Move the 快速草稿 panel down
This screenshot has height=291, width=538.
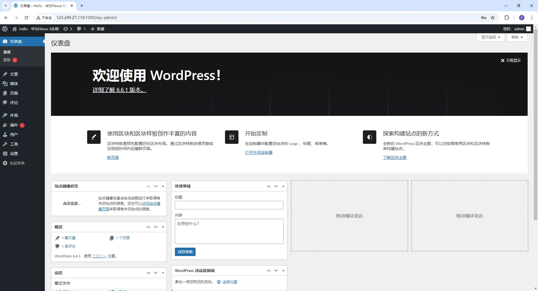tap(276, 186)
